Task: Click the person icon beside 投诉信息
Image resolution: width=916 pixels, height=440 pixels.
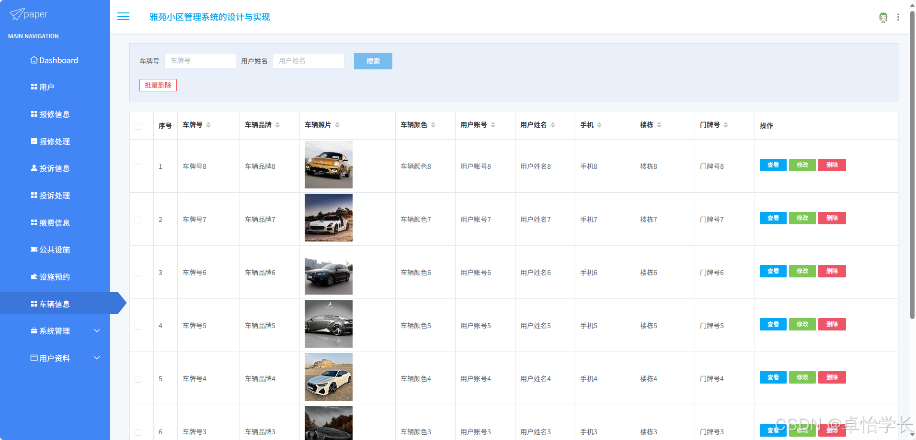Action: coord(34,168)
